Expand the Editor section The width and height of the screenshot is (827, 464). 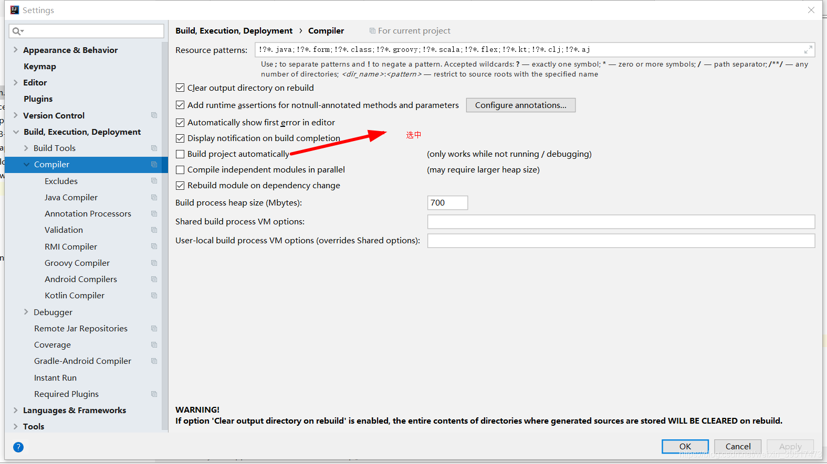click(16, 82)
